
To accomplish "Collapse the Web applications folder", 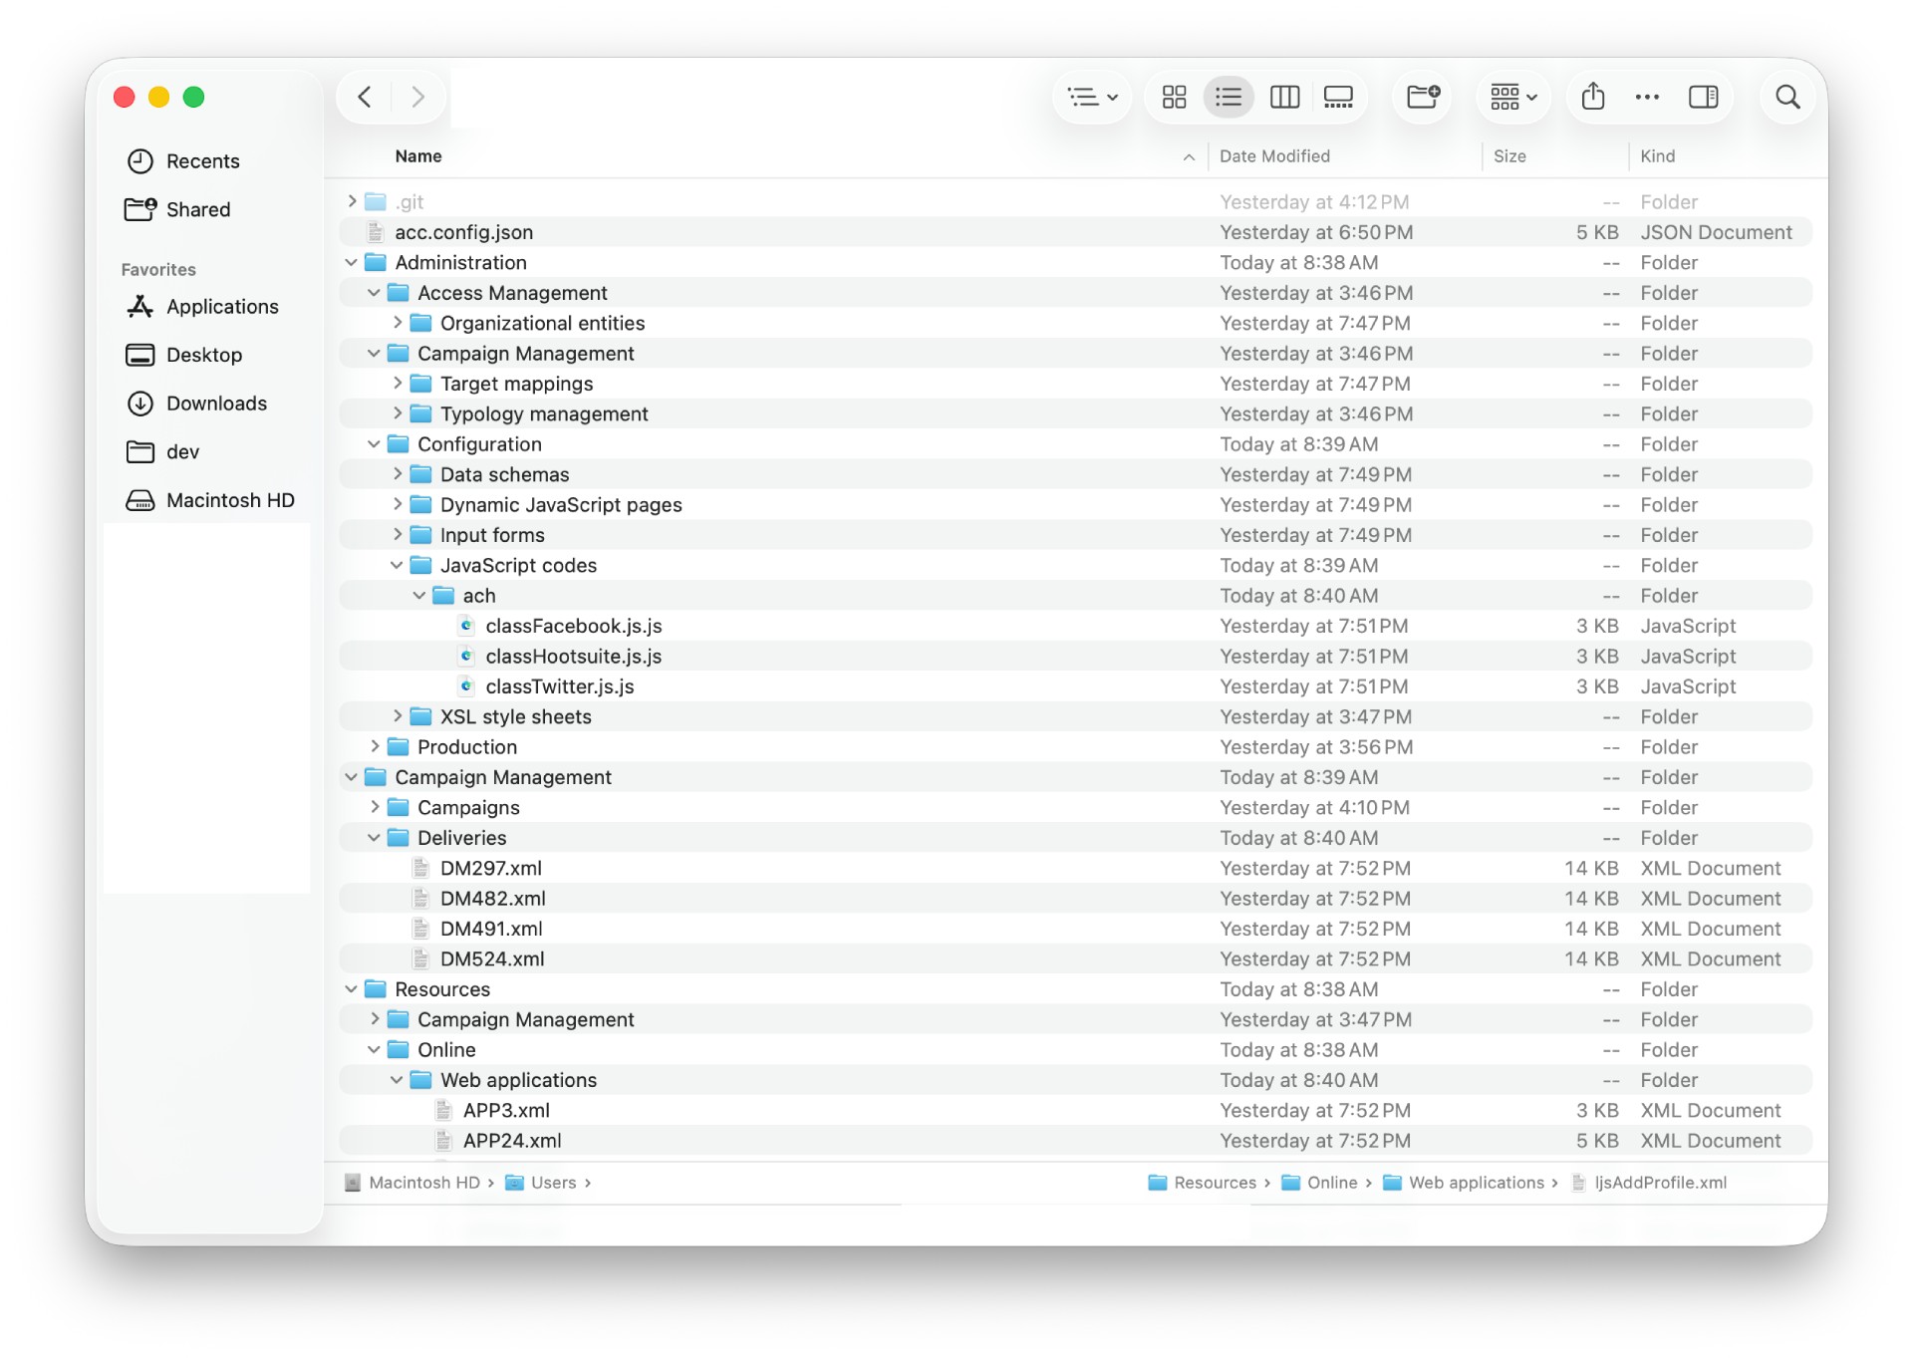I will [x=398, y=1080].
